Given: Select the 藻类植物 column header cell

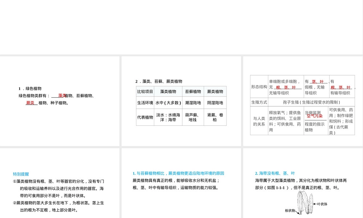Looking at the screenshot, I should pyautogui.click(x=168, y=92).
